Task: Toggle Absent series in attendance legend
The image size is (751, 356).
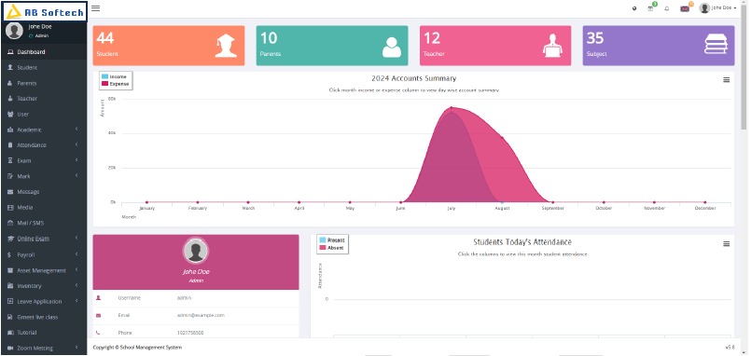Action: (331, 248)
